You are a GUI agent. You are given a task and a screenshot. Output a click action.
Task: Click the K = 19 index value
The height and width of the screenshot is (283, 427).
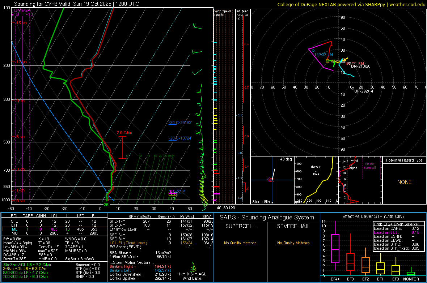click(x=43, y=239)
